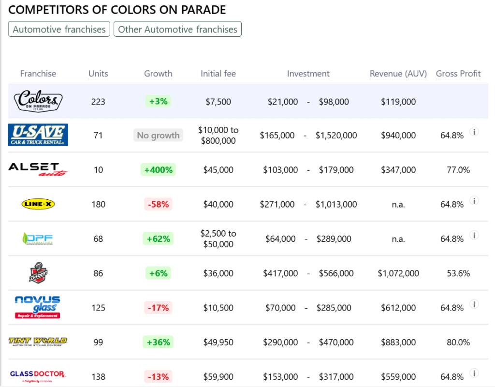Screen dimensions: 495x387
Task: Show gross profit info for DPF row
Action: [x=474, y=235]
